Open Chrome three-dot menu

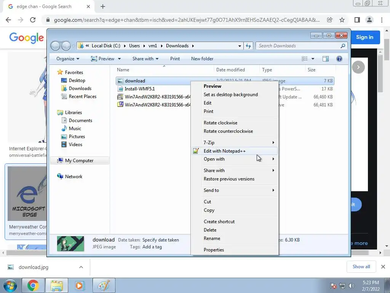(x=382, y=20)
